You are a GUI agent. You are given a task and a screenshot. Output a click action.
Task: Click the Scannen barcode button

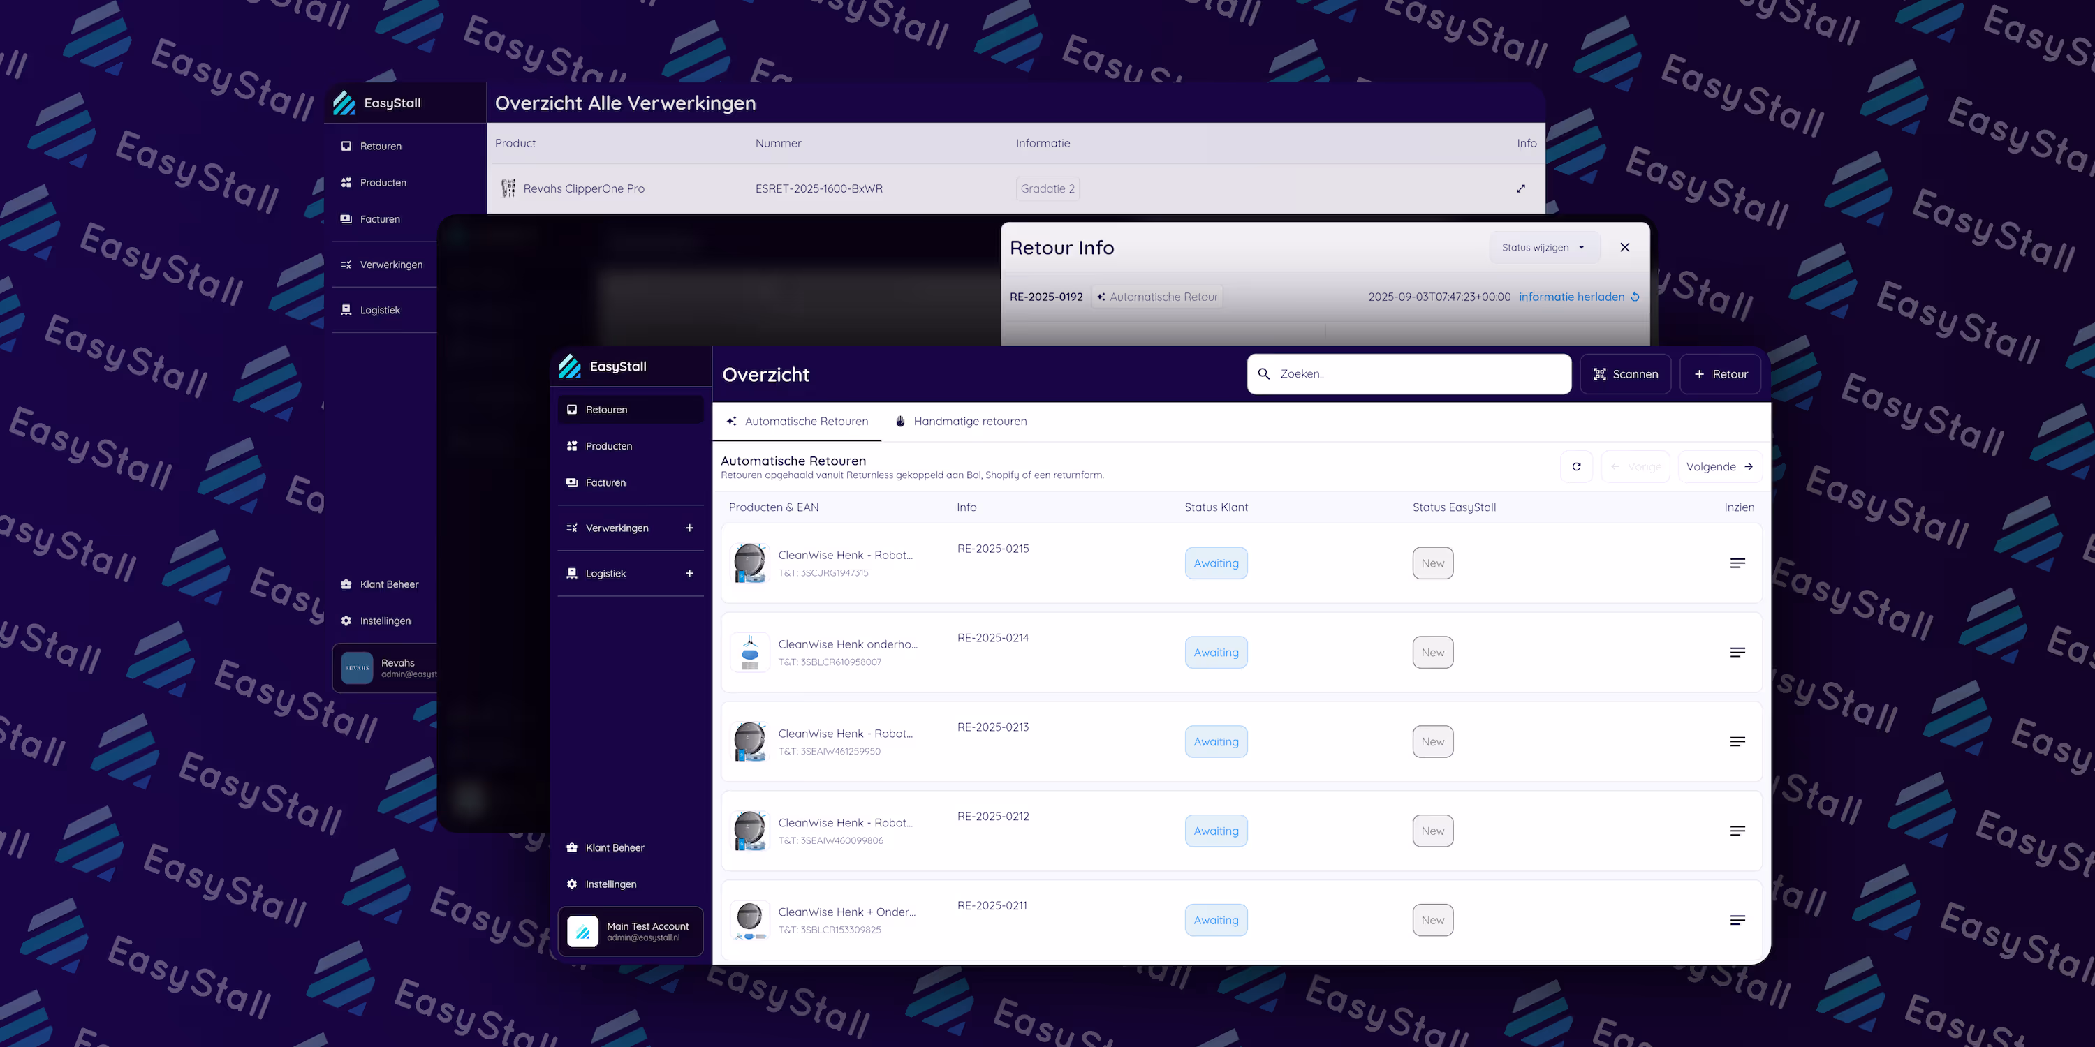pos(1625,374)
